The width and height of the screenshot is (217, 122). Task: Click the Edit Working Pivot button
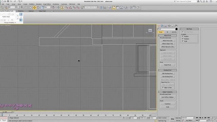(167, 74)
